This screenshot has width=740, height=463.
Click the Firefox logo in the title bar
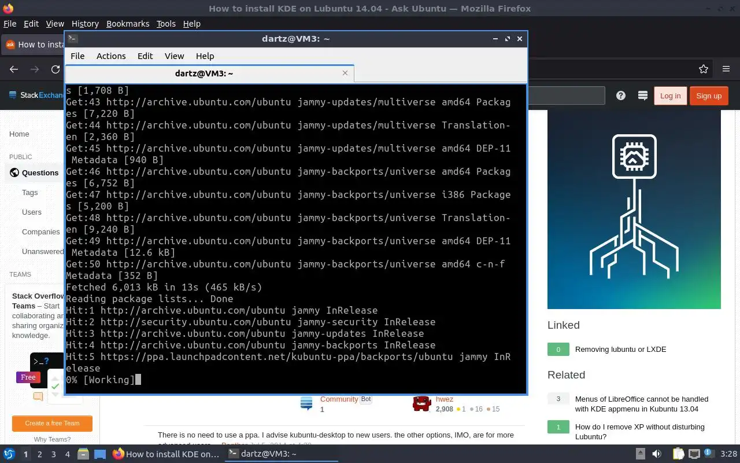click(8, 8)
